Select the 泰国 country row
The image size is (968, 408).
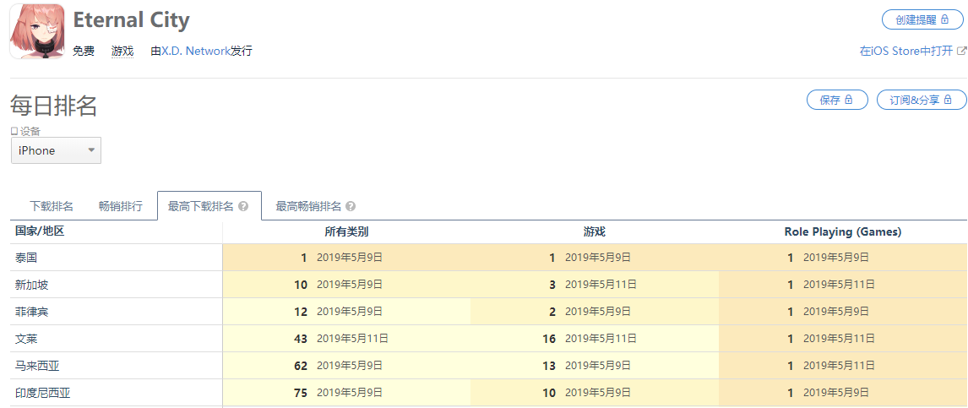coord(26,258)
